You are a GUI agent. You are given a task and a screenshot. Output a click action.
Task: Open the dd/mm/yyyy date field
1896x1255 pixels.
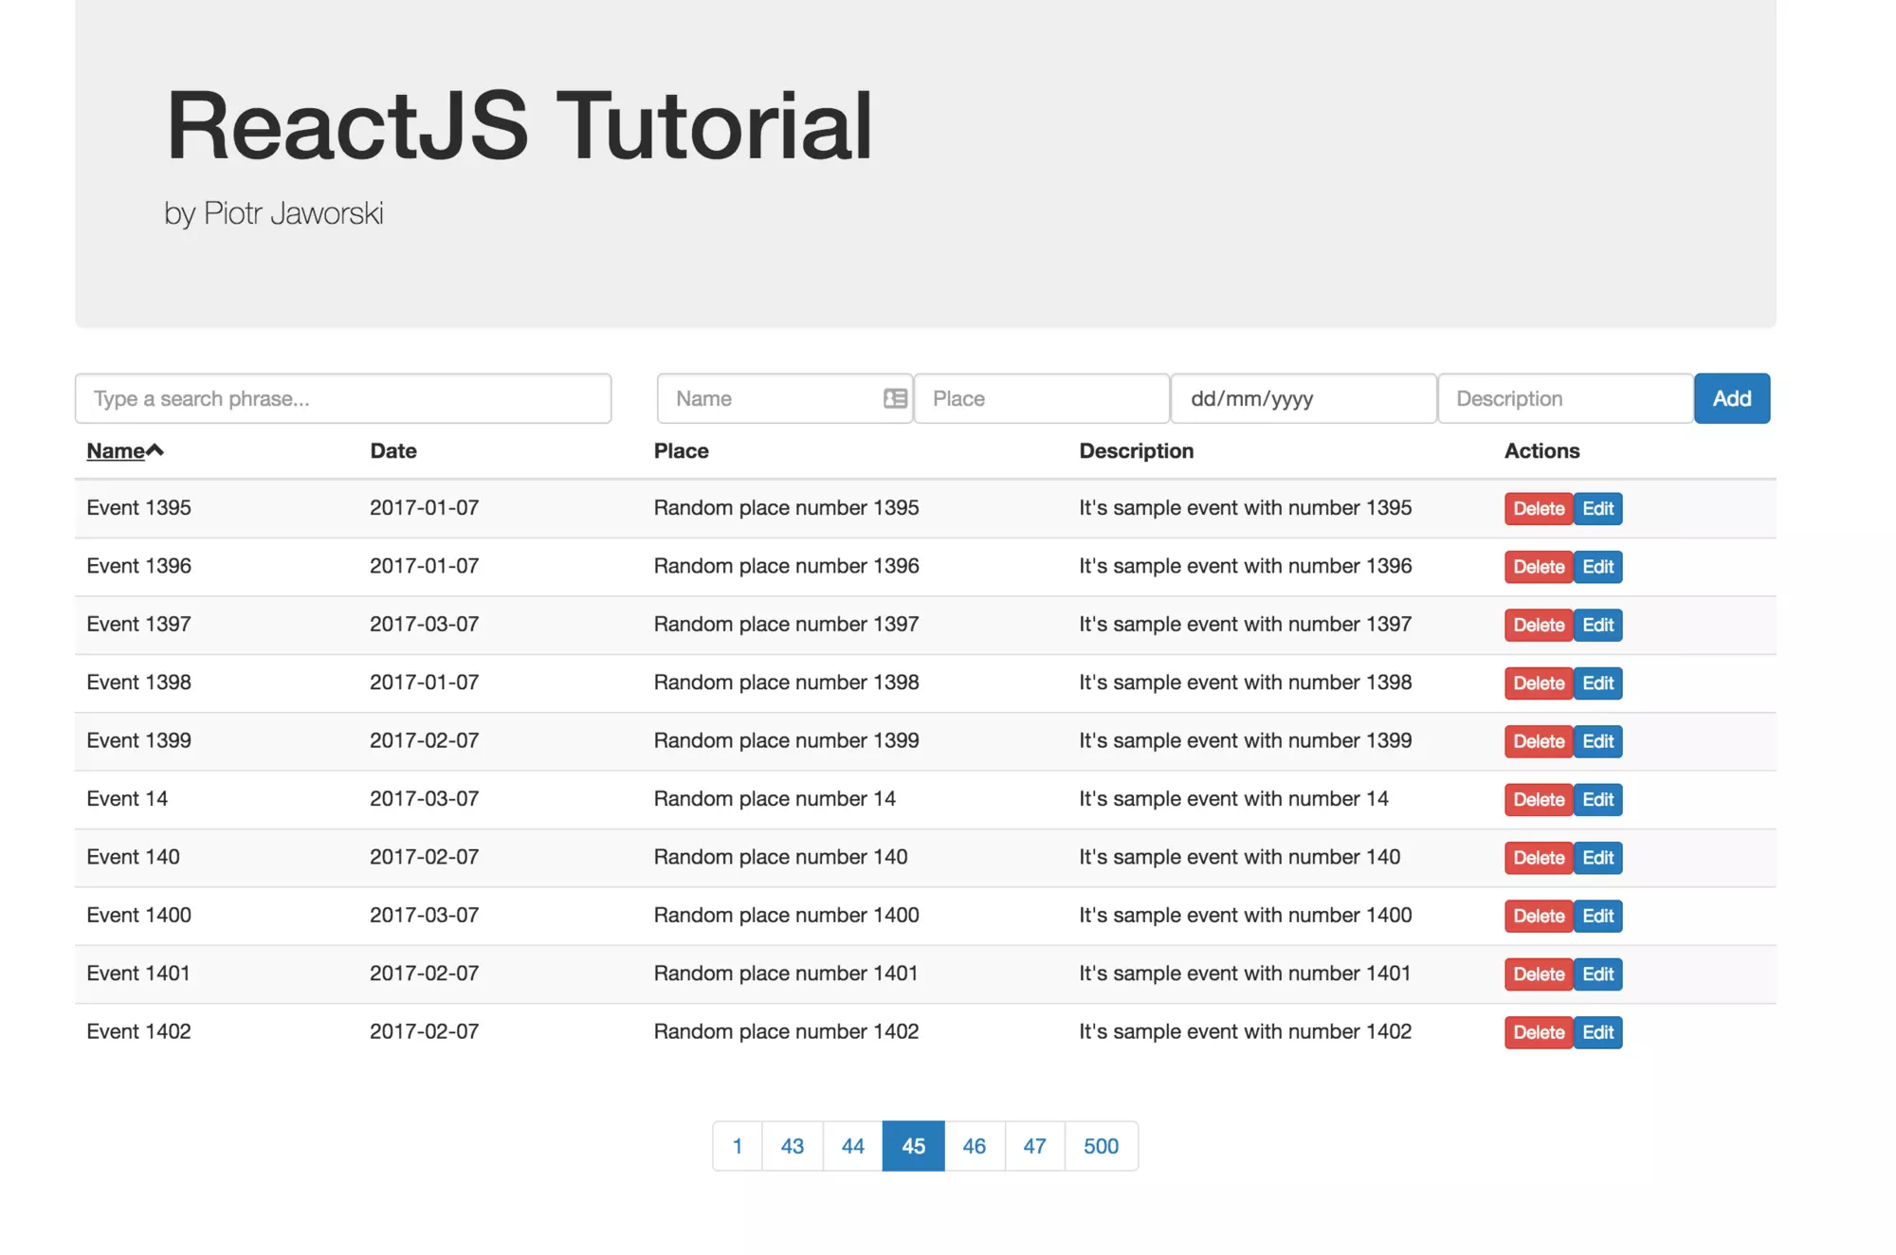point(1303,398)
